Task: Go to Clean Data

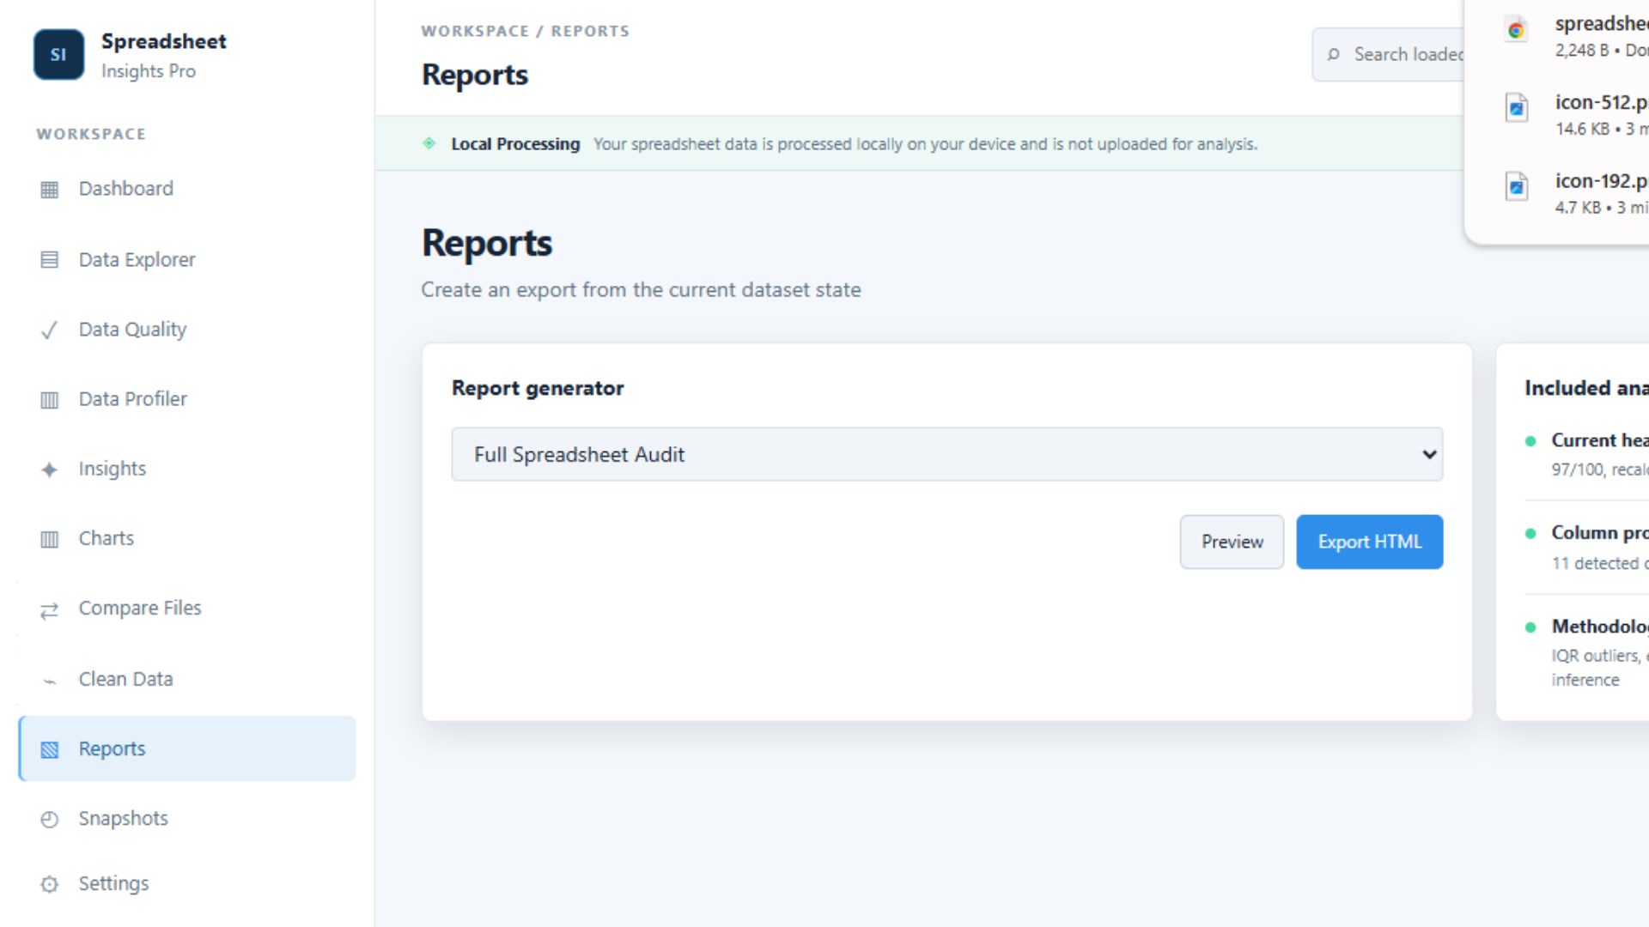Action: click(187, 679)
